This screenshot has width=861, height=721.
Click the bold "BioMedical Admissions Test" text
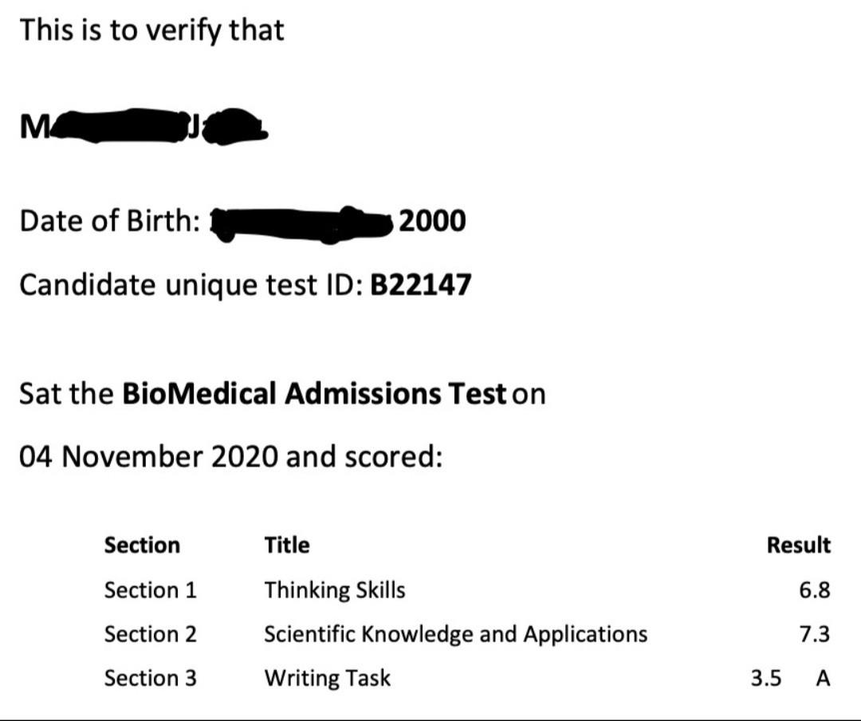(x=313, y=393)
